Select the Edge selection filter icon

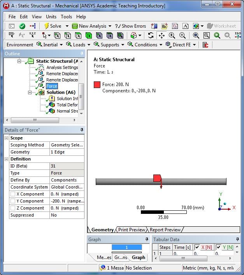point(68,35)
